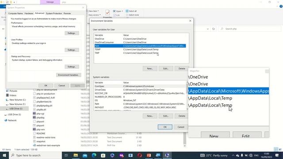This screenshot has width=283, height=159.
Task: Open the Easy access dropdown
Action: pos(93,15)
